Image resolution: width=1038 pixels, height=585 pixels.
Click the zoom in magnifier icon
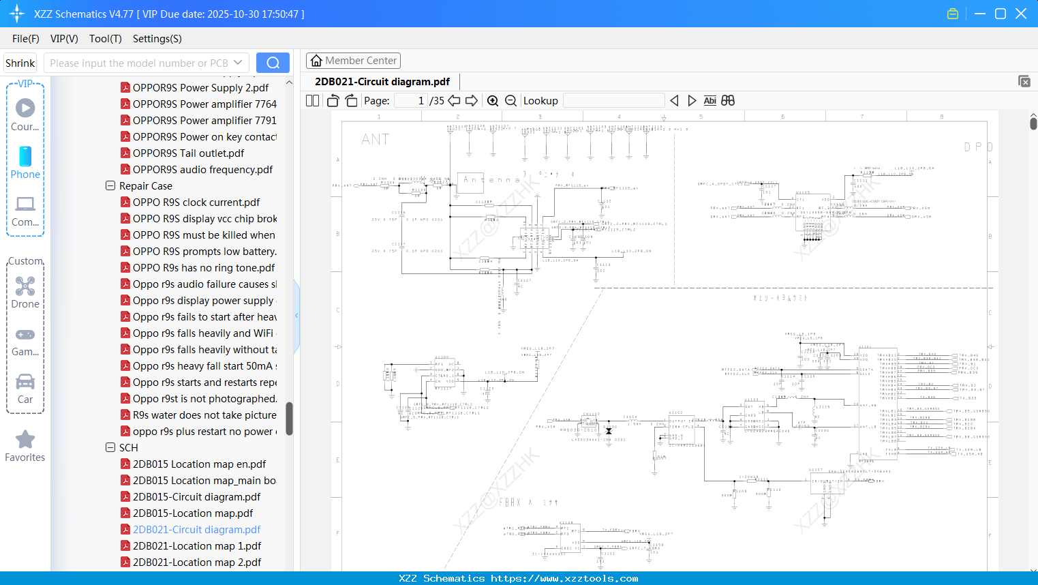pos(493,101)
